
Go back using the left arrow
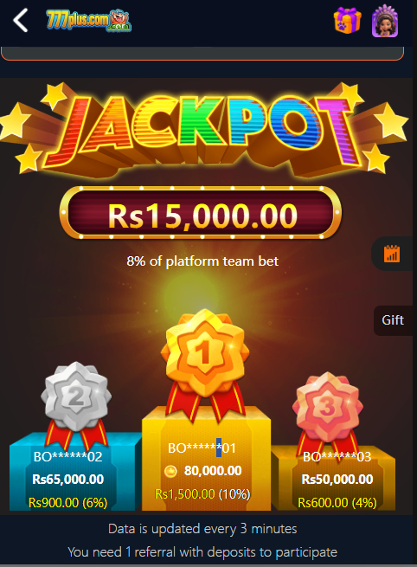(x=21, y=21)
